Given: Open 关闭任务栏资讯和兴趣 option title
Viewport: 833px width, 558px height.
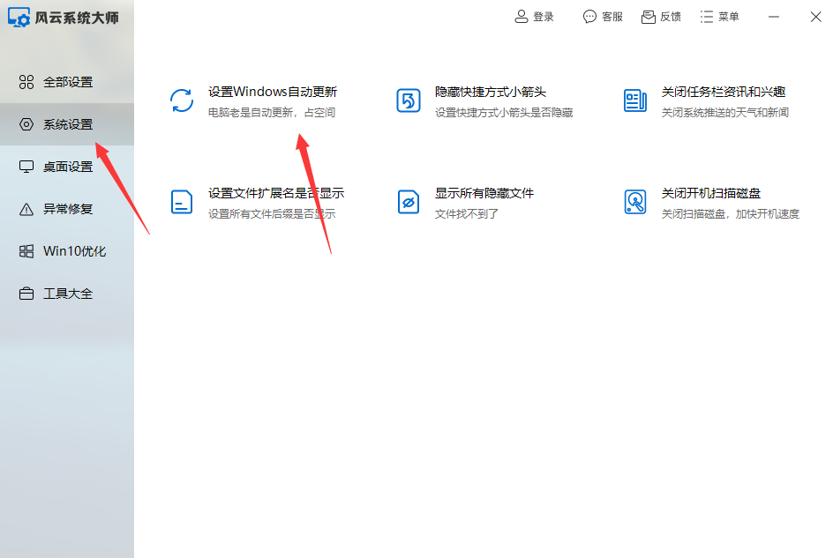Looking at the screenshot, I should tap(724, 92).
